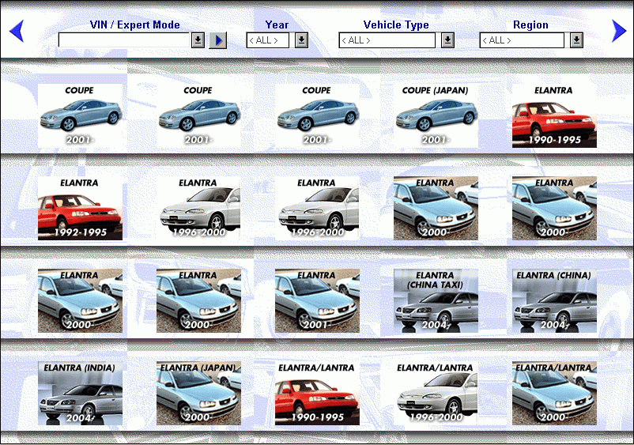The height and width of the screenshot is (445, 634).
Task: Select the red ELANTRA 1990-1995 model
Action: tap(554, 115)
